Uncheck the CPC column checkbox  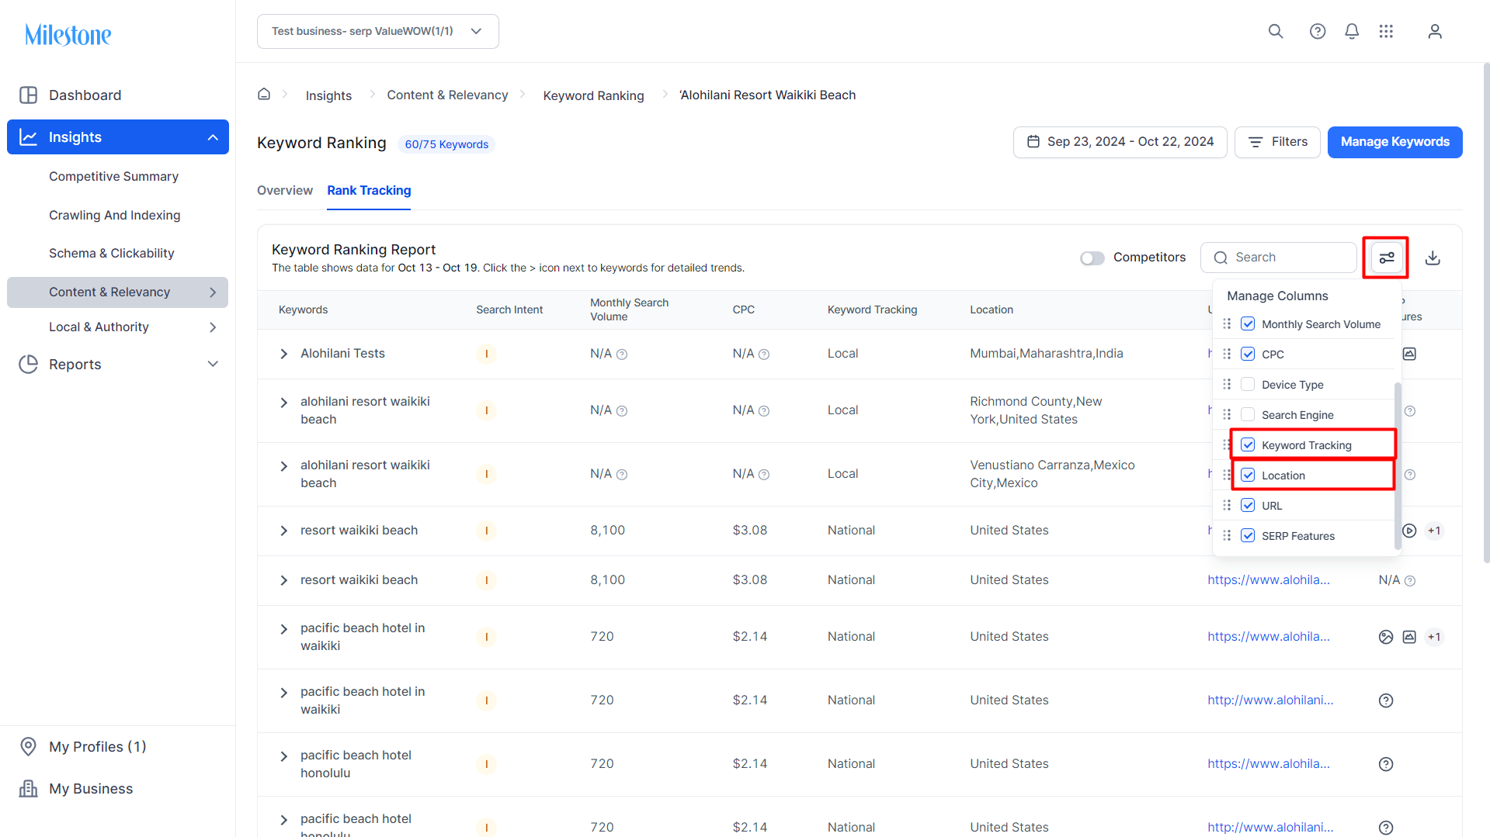point(1248,354)
